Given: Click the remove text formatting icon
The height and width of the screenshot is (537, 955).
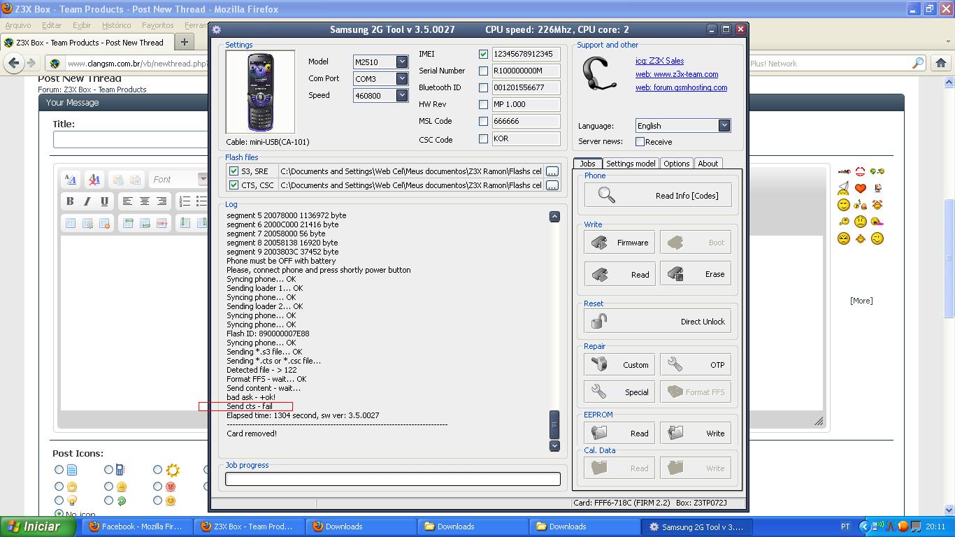Looking at the screenshot, I should [x=94, y=180].
